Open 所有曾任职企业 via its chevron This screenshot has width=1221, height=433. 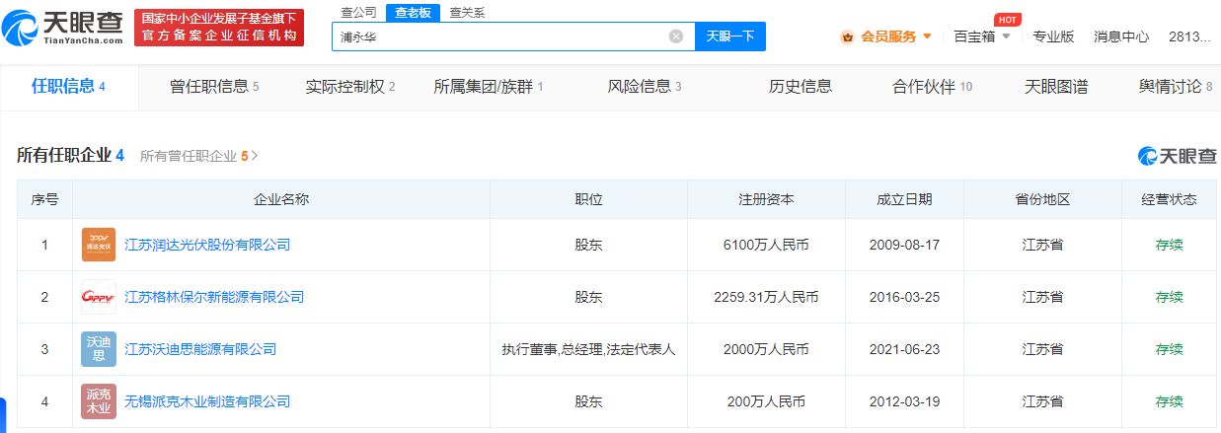255,156
